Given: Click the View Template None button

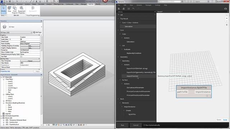Looking at the screenshot, I should tap(30, 61).
